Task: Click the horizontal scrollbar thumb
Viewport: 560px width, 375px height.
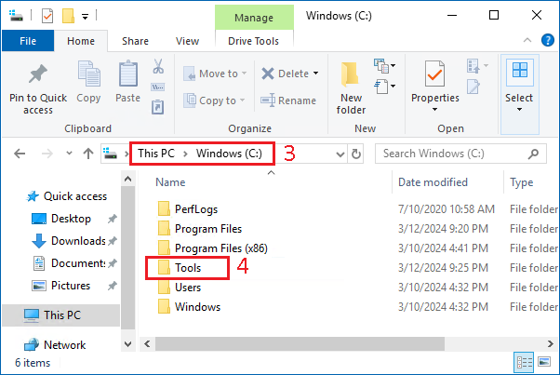Action: 300,344
